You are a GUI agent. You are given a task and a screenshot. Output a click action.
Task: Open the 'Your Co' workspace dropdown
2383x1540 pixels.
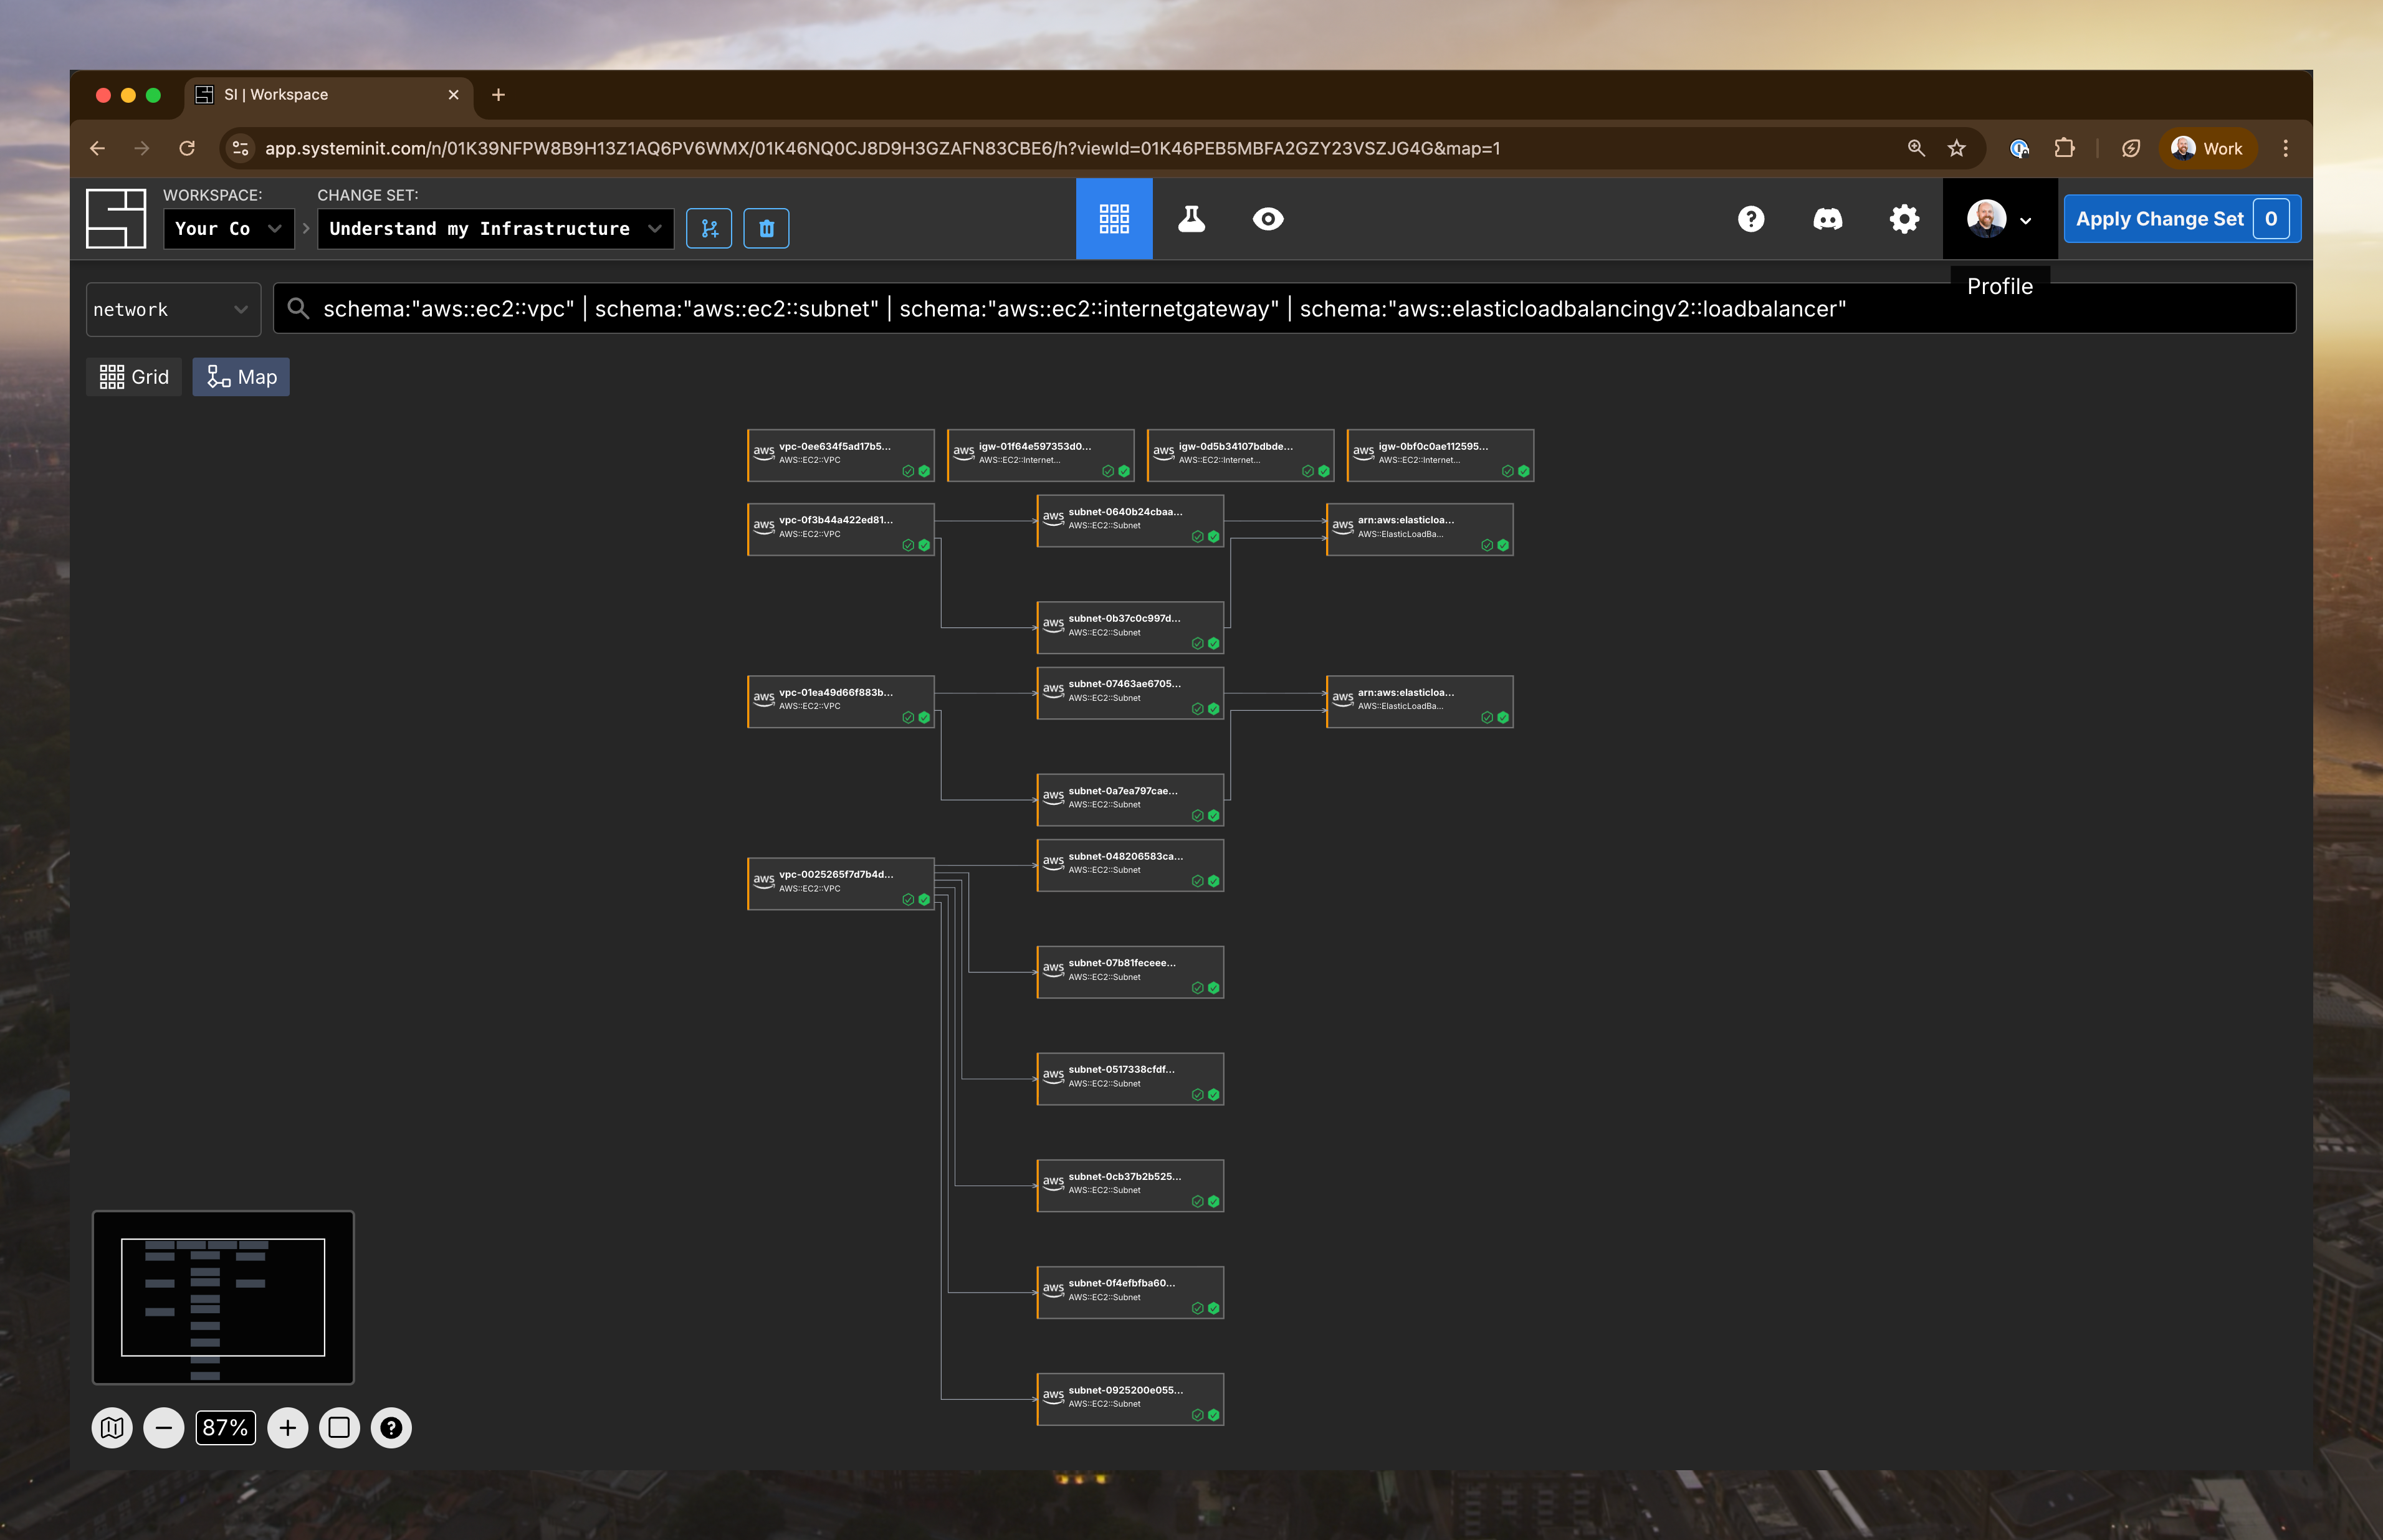pos(229,228)
